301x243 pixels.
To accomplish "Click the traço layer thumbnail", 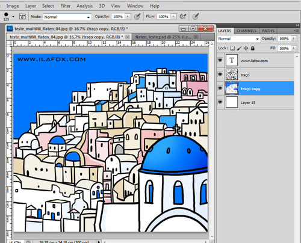I will (232, 74).
